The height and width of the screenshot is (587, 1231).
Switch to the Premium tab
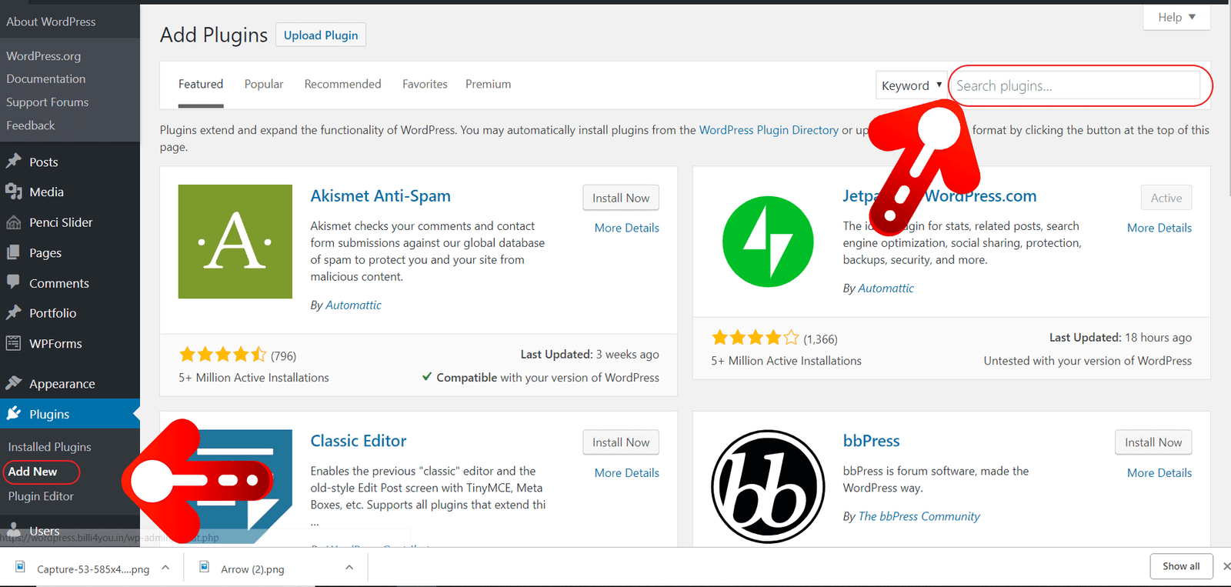488,84
